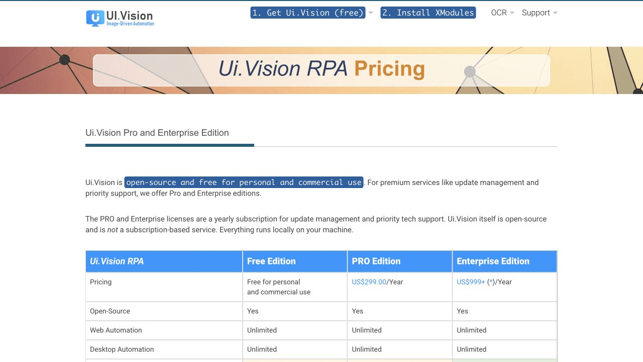This screenshot has width=643, height=362.
Task: Click 'Yes' in the Free Edition Open-Source cell
Action: pos(253,311)
